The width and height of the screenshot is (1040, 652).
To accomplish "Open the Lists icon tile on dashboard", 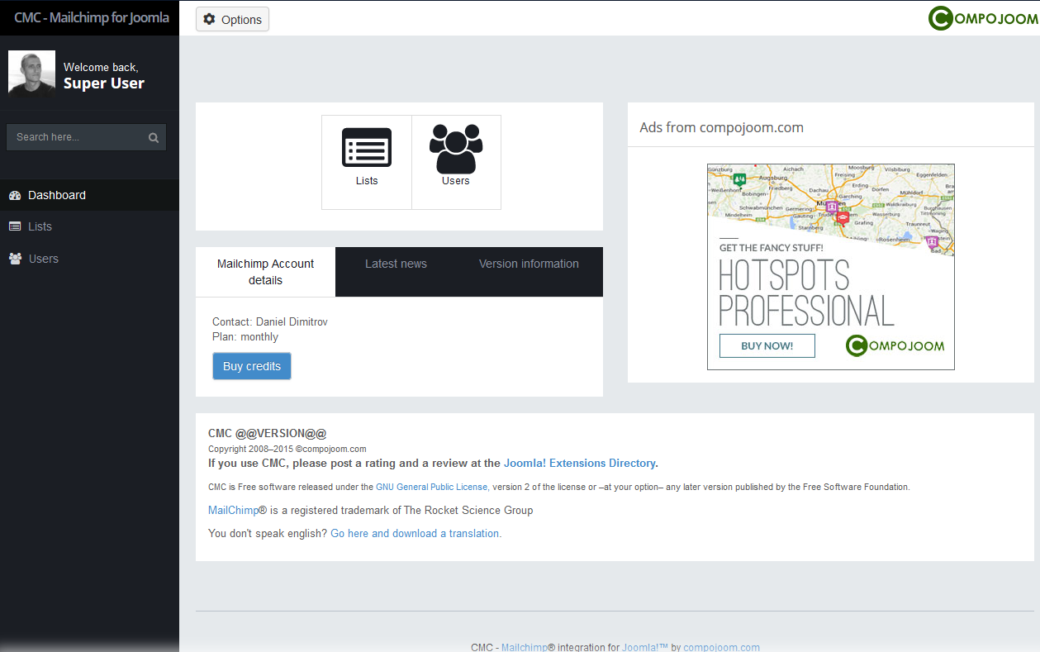I will click(x=367, y=162).
